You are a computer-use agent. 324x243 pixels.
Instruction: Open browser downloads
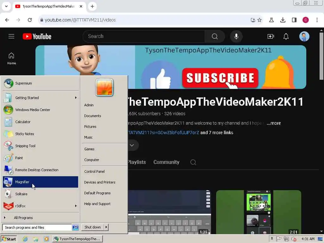(283, 20)
